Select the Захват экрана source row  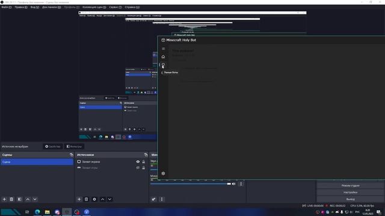(111, 161)
